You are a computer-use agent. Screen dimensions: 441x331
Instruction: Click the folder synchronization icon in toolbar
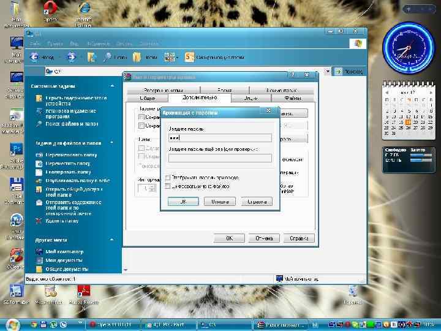tap(189, 57)
